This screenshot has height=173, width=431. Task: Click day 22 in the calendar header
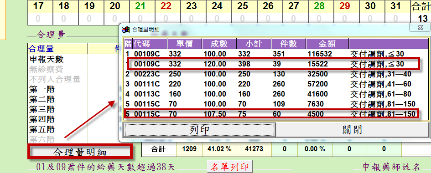pyautogui.click(x=166, y=6)
